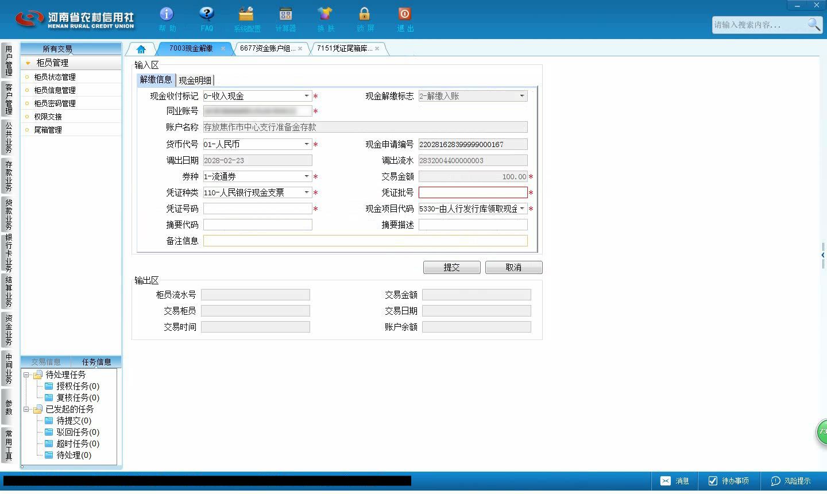Image resolution: width=827 pixels, height=494 pixels.
Task: Open risk alerts (风险提示) in status bar
Action: point(791,481)
